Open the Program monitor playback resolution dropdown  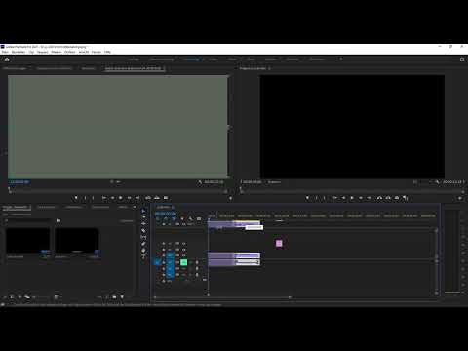[x=422, y=182]
